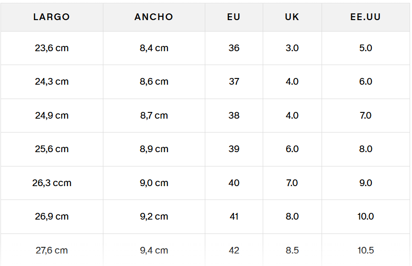
Task: Click the ANCHO column header
Action: pyautogui.click(x=154, y=17)
